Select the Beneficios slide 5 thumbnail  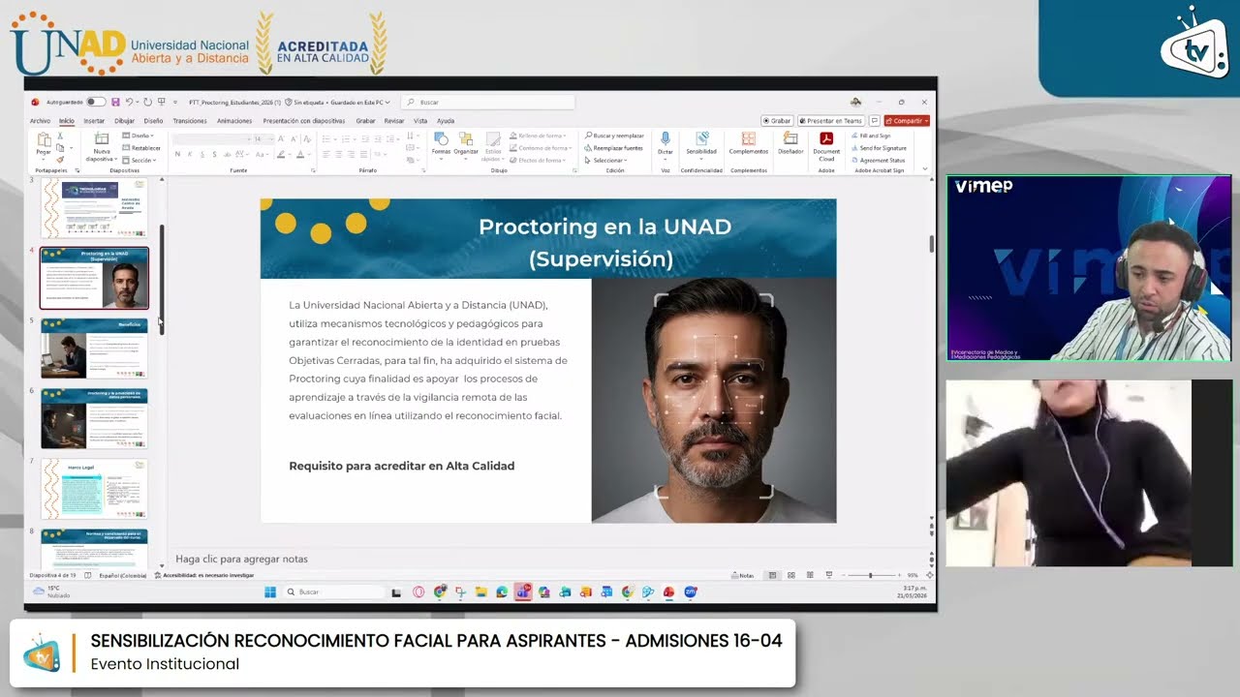[94, 348]
